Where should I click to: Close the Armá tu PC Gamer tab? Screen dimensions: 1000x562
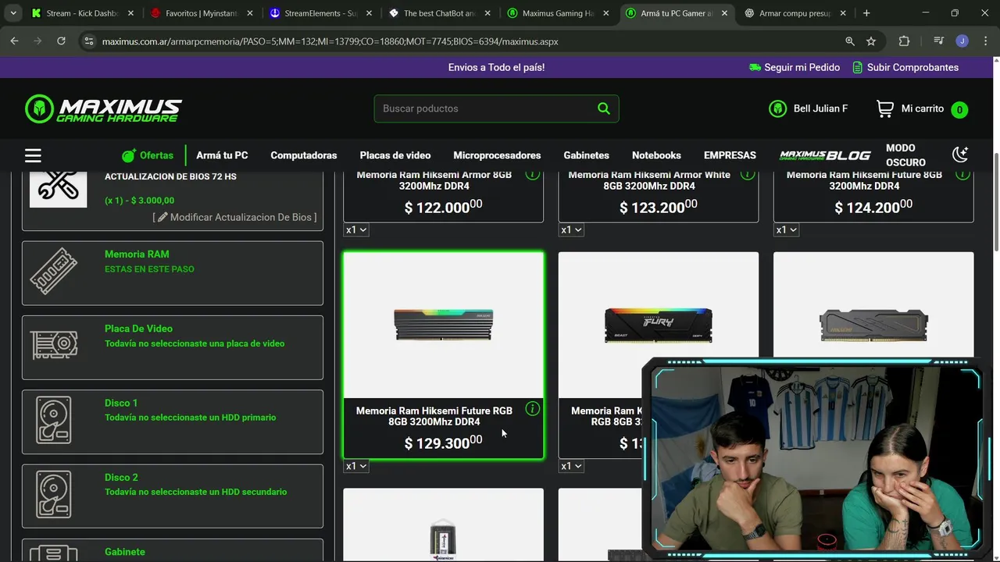tap(724, 13)
